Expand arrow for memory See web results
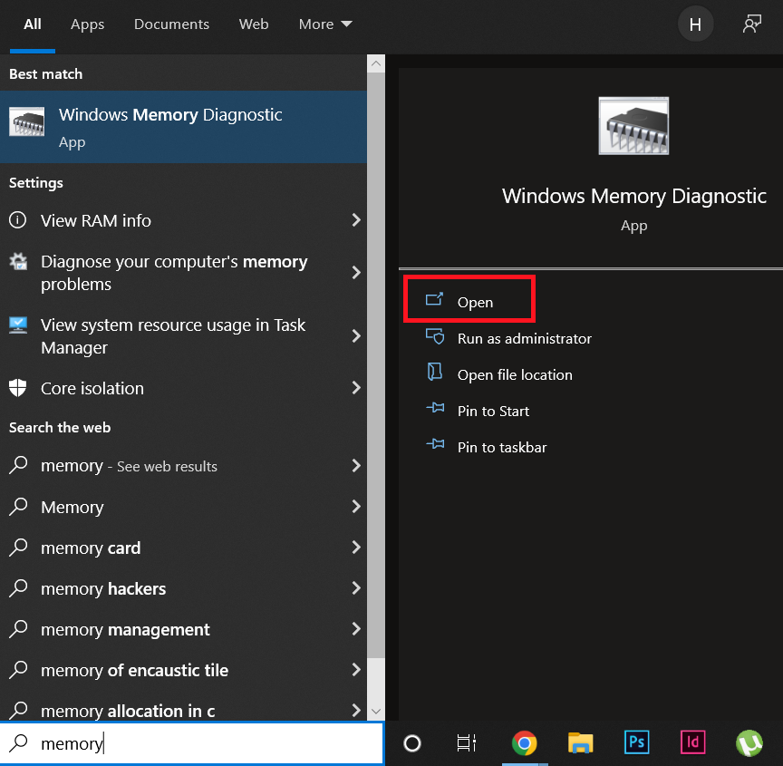The image size is (783, 766). coord(356,465)
